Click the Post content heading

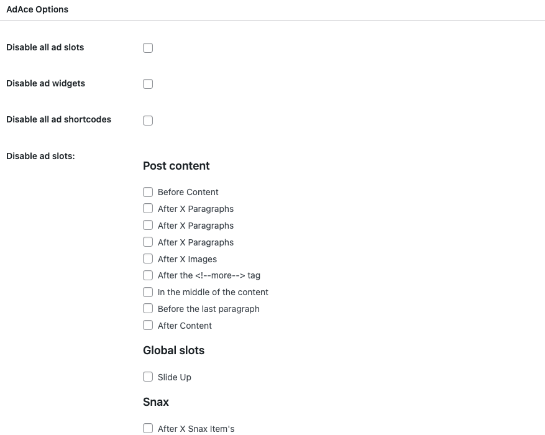176,166
